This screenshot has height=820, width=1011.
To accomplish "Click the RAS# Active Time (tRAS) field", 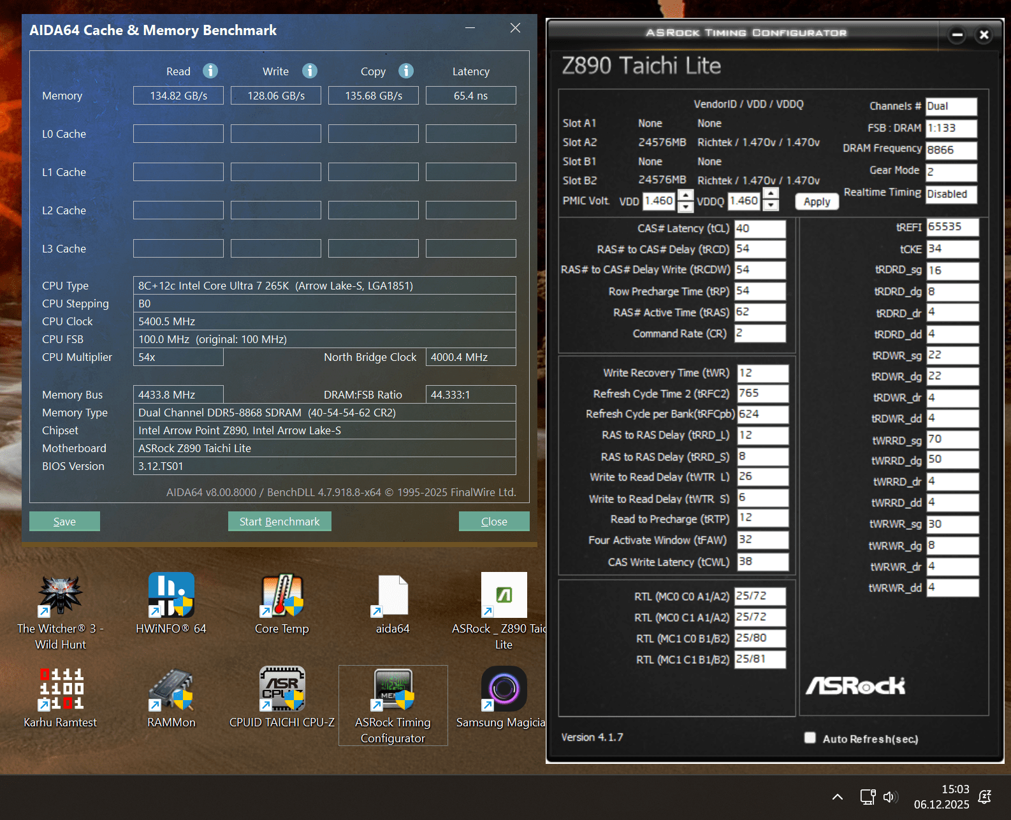I will pos(760,312).
